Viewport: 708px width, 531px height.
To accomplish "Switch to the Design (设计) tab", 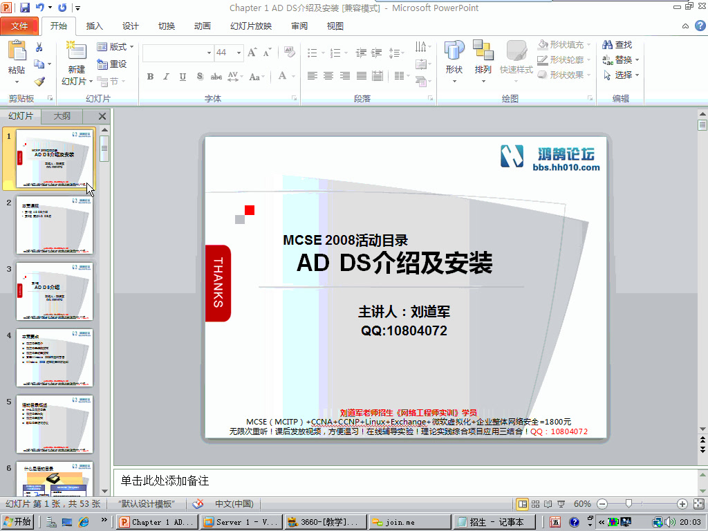I will [x=131, y=26].
